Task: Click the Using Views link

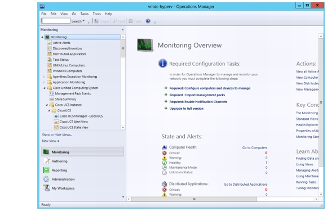Action: (x=304, y=164)
